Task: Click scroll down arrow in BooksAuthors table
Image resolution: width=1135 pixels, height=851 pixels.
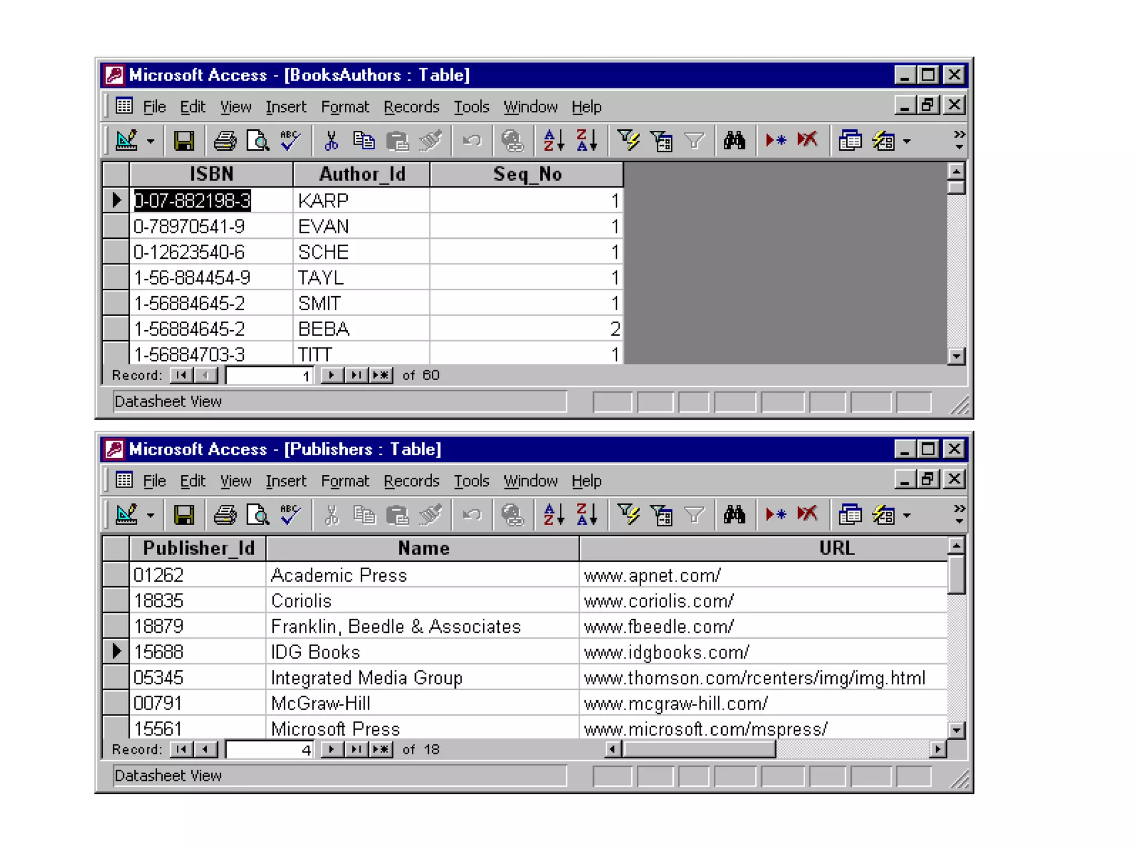Action: pos(956,356)
